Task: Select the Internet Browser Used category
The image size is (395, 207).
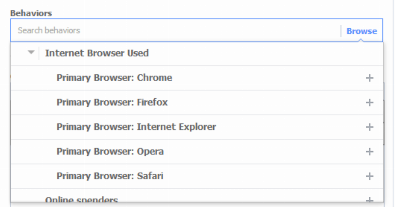Action: click(97, 53)
